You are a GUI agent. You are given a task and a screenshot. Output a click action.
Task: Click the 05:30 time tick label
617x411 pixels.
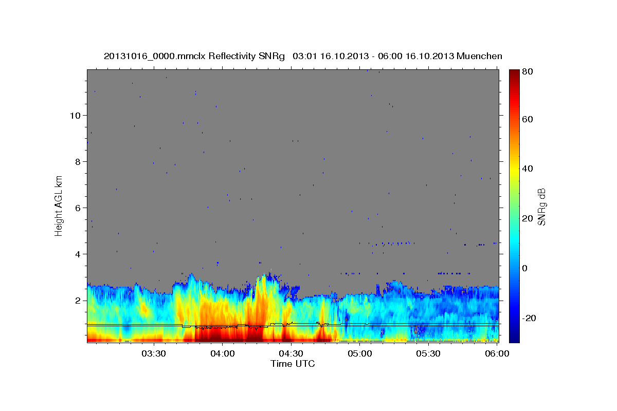[x=428, y=354]
